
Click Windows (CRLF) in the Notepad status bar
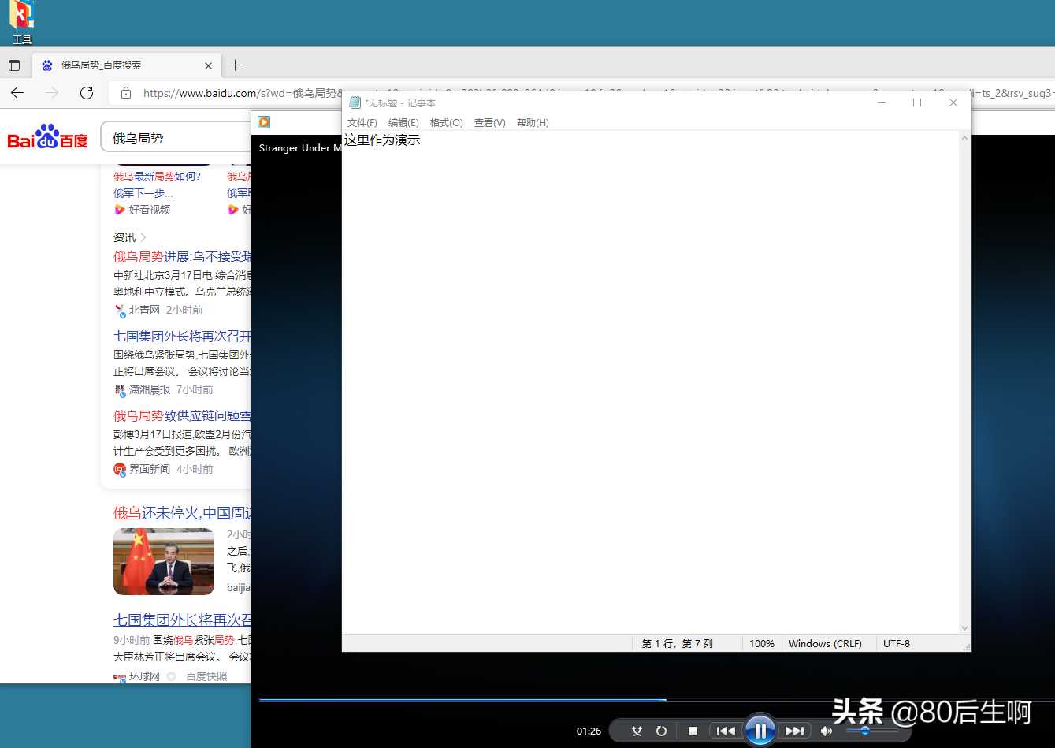825,643
